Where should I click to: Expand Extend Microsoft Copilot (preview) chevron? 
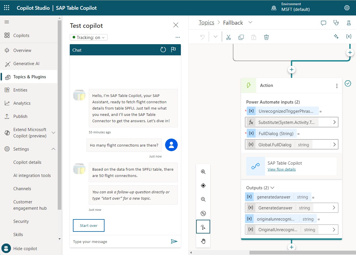tap(53, 133)
